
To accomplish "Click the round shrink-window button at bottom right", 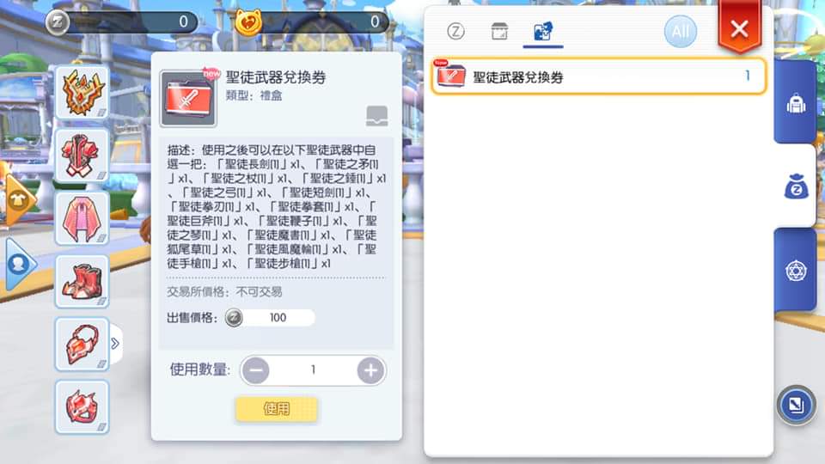I will [x=796, y=405].
